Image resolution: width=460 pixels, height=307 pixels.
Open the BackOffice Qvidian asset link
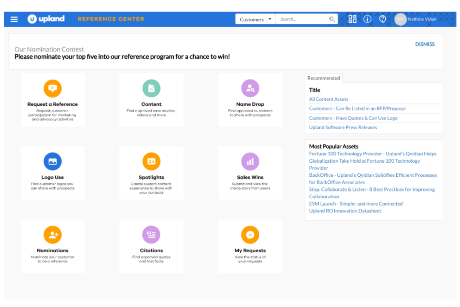373,179
